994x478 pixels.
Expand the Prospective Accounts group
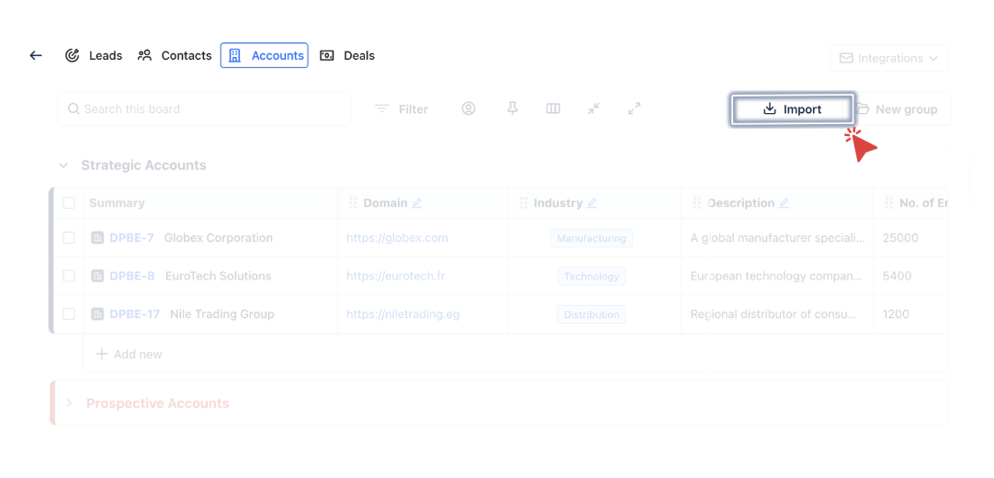69,404
